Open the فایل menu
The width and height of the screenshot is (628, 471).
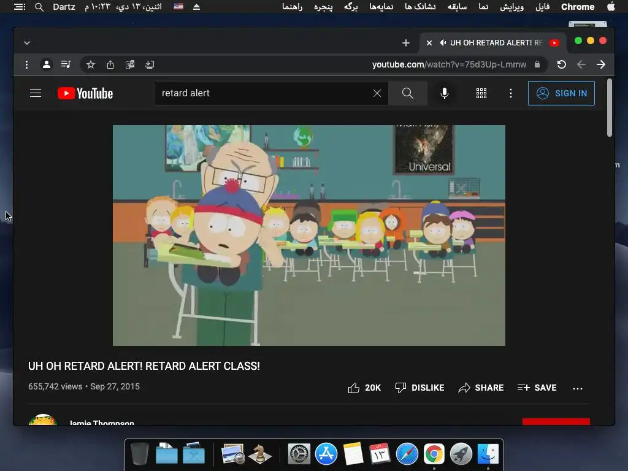[542, 7]
